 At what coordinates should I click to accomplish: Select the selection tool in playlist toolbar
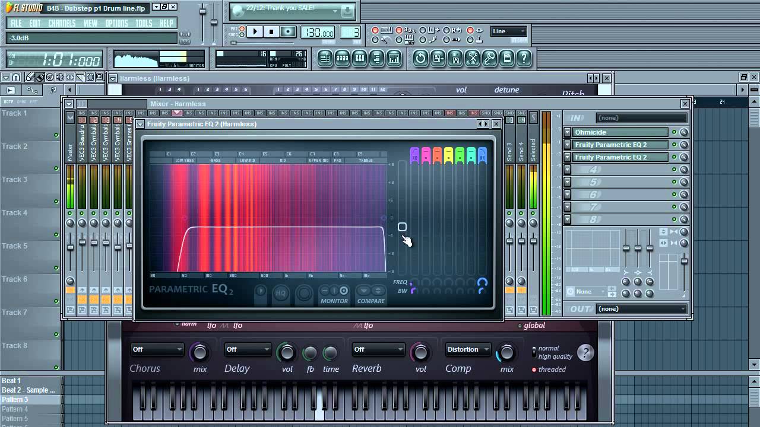point(90,77)
